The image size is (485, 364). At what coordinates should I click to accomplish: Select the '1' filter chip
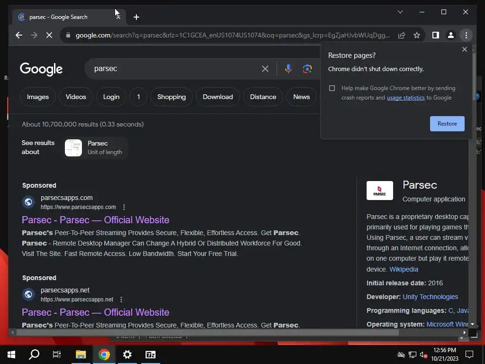138,97
